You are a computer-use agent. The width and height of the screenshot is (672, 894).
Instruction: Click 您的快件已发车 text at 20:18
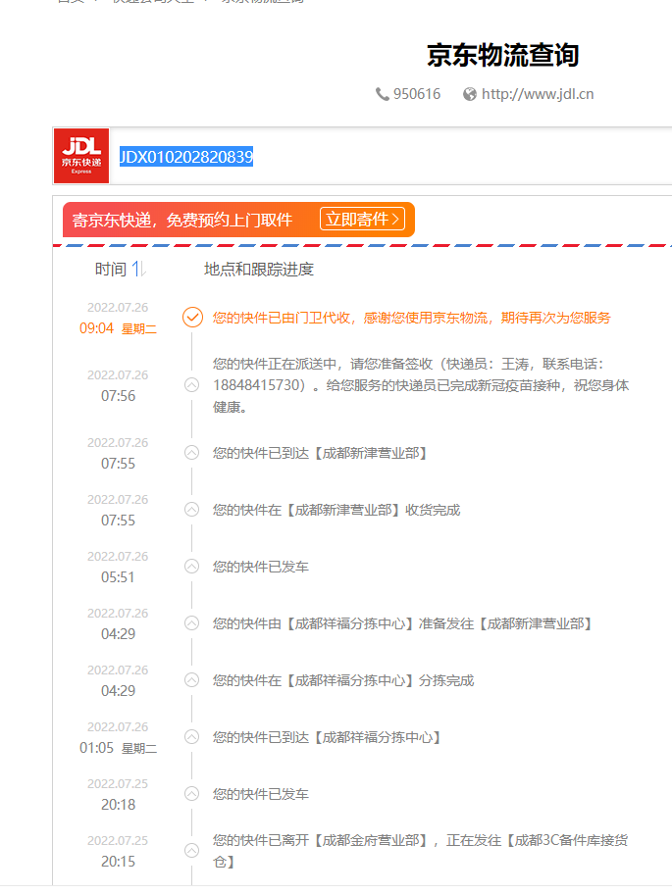click(x=261, y=794)
